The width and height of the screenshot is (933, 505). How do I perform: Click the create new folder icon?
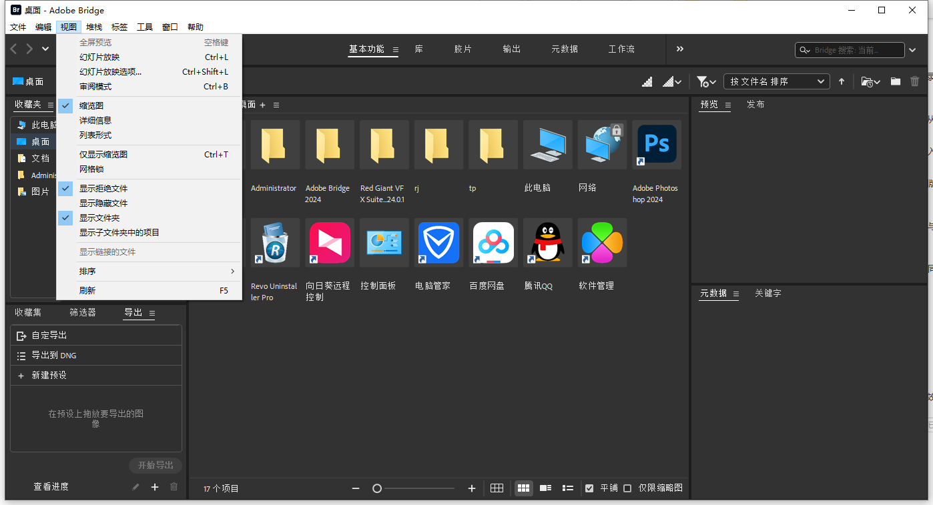click(x=895, y=81)
